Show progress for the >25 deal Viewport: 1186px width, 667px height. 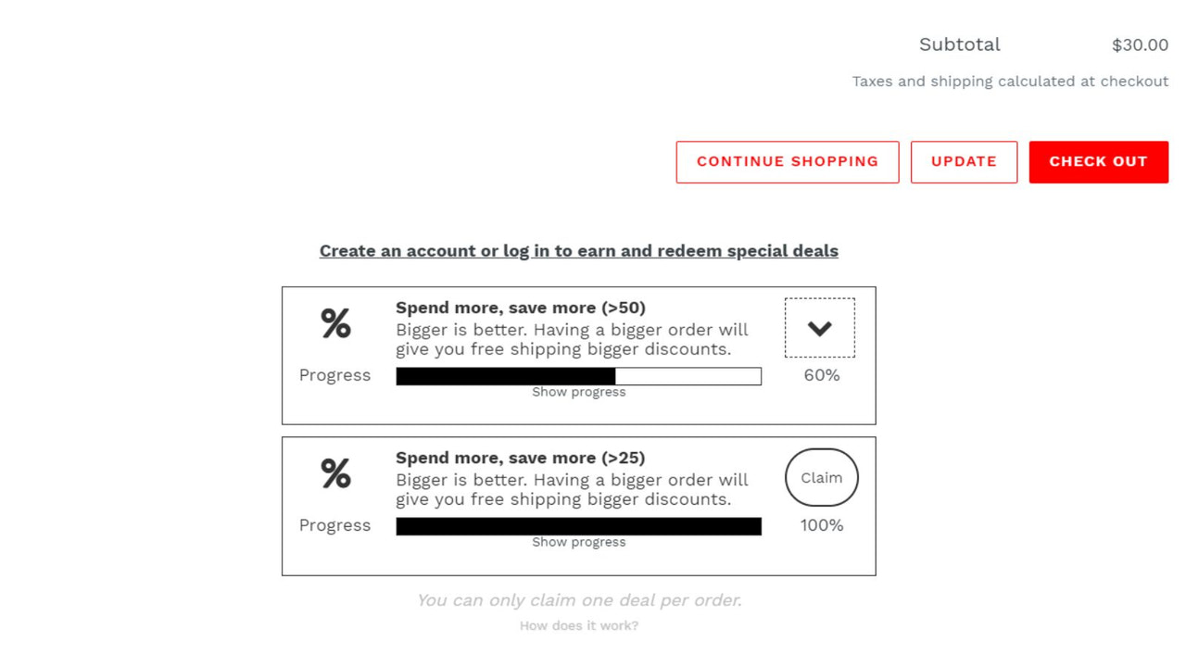tap(578, 542)
